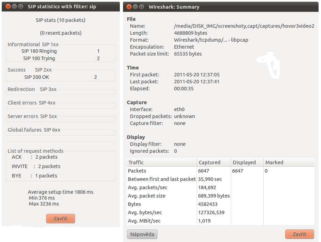Click the 'SIP stats (10 packets)' heading
Screen dimensions: 321x242
(60, 20)
